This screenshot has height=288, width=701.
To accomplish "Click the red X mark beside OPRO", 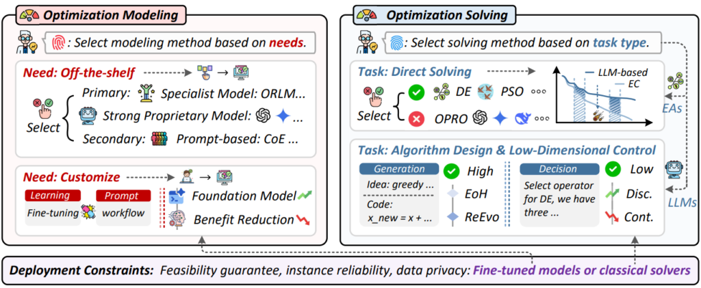I will coord(417,118).
